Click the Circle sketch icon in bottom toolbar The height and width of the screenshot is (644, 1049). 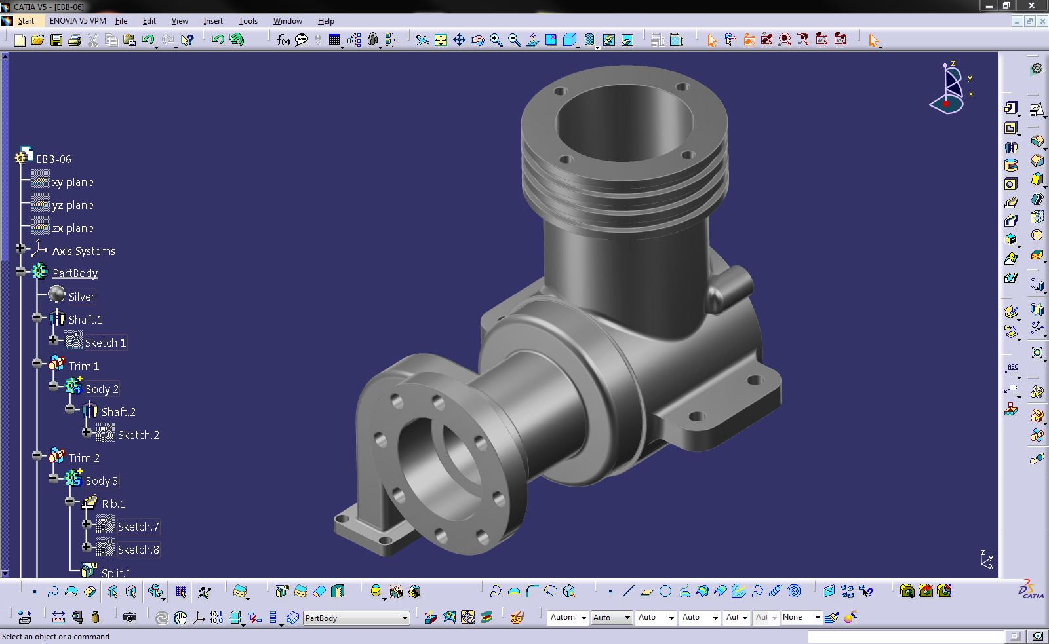point(665,592)
